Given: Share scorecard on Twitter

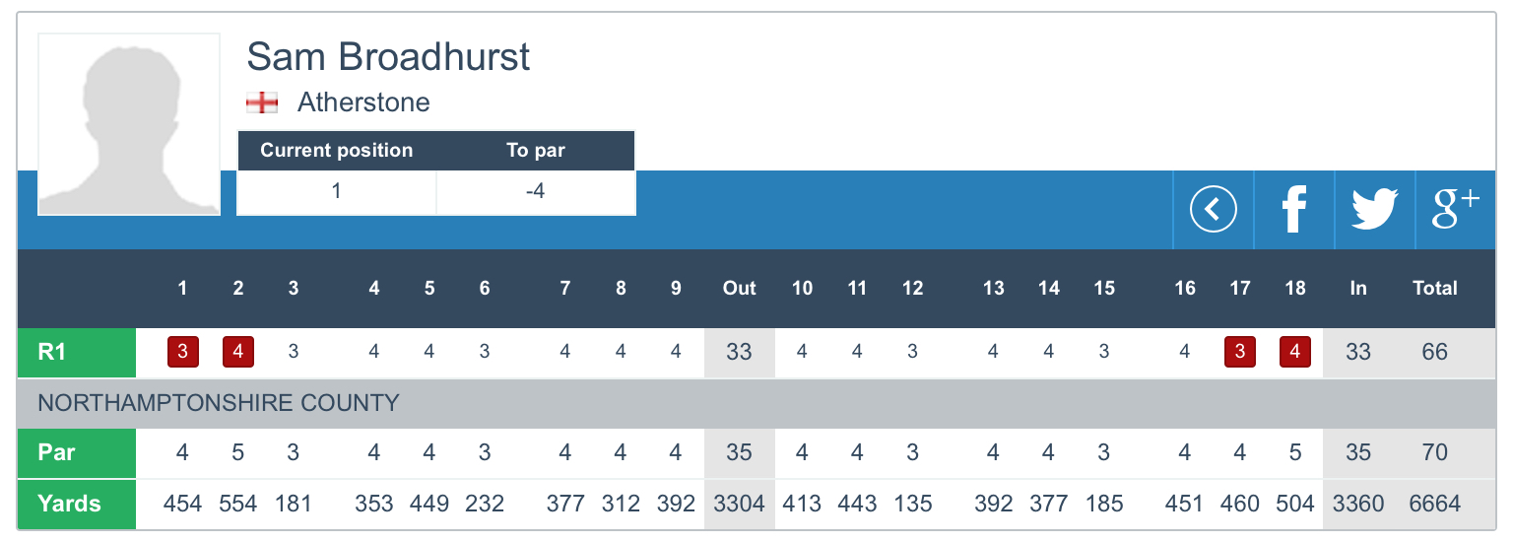Looking at the screenshot, I should [1374, 210].
